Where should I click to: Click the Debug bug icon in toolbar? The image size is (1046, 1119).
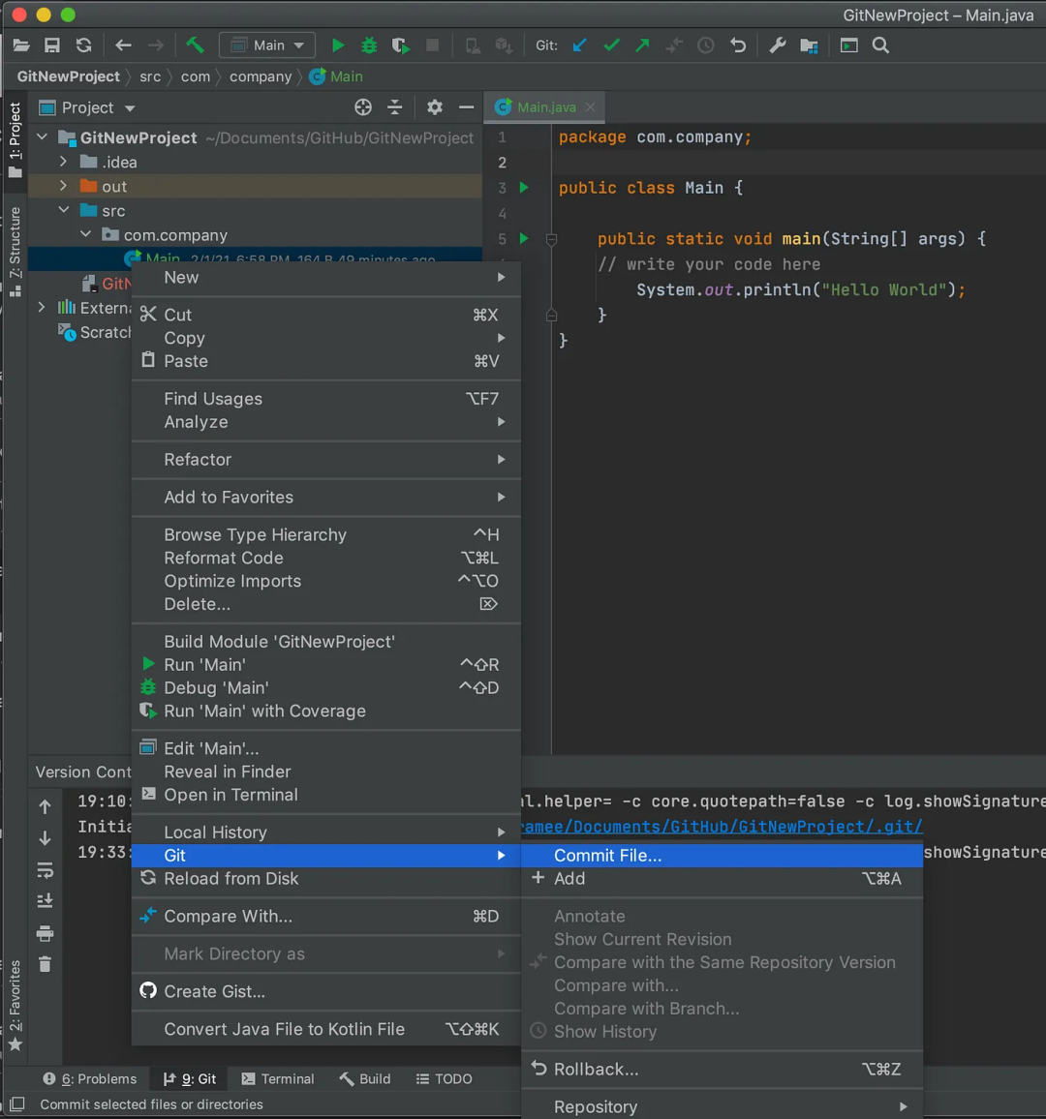pyautogui.click(x=369, y=45)
